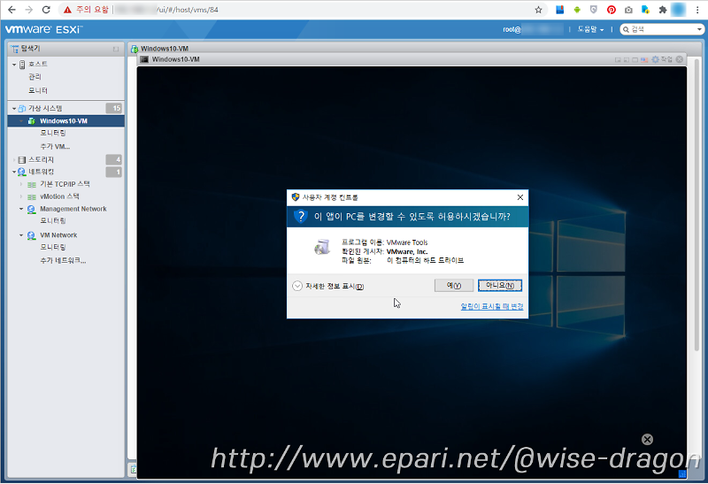
Task: Click the navigator (탐색기) panel icon
Action: pyautogui.click(x=15, y=49)
